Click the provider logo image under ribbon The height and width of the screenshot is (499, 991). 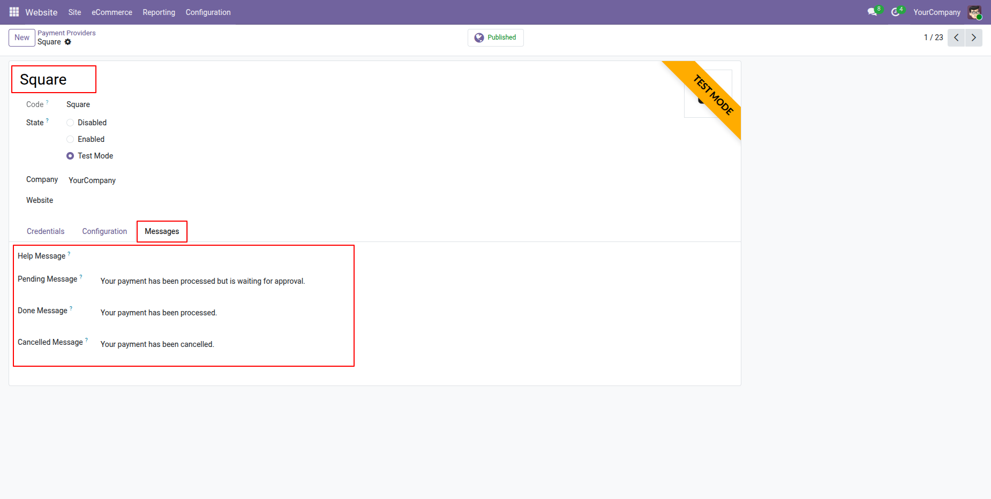[708, 94]
